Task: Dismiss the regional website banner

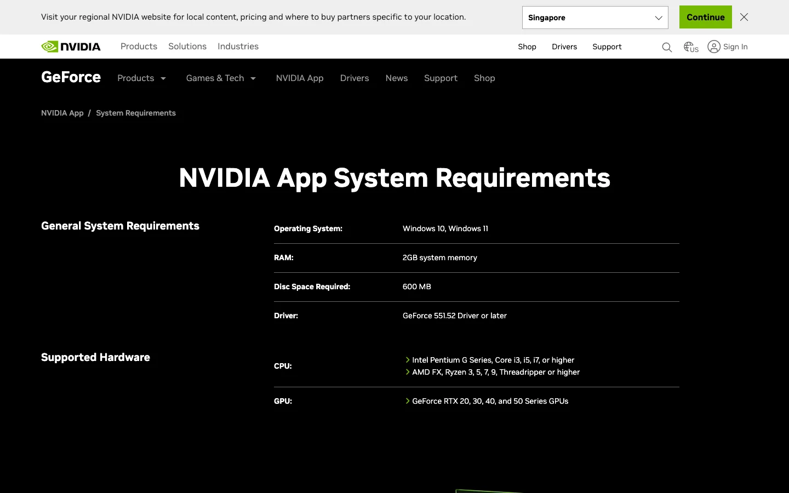Action: coord(744,17)
